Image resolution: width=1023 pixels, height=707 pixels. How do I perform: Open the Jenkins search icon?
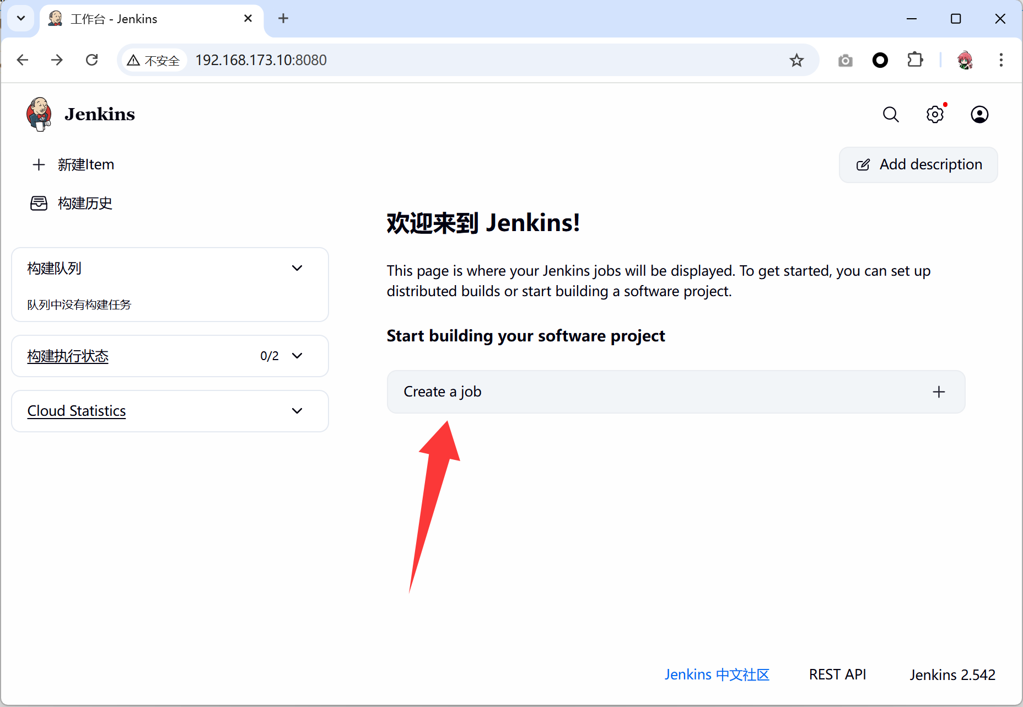tap(891, 115)
